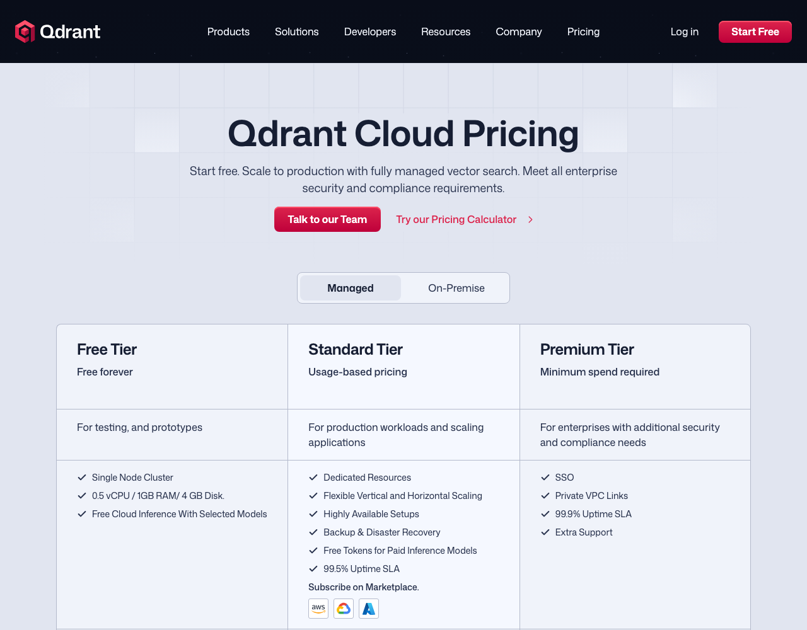Click the Premium Tier heading

[x=587, y=350]
